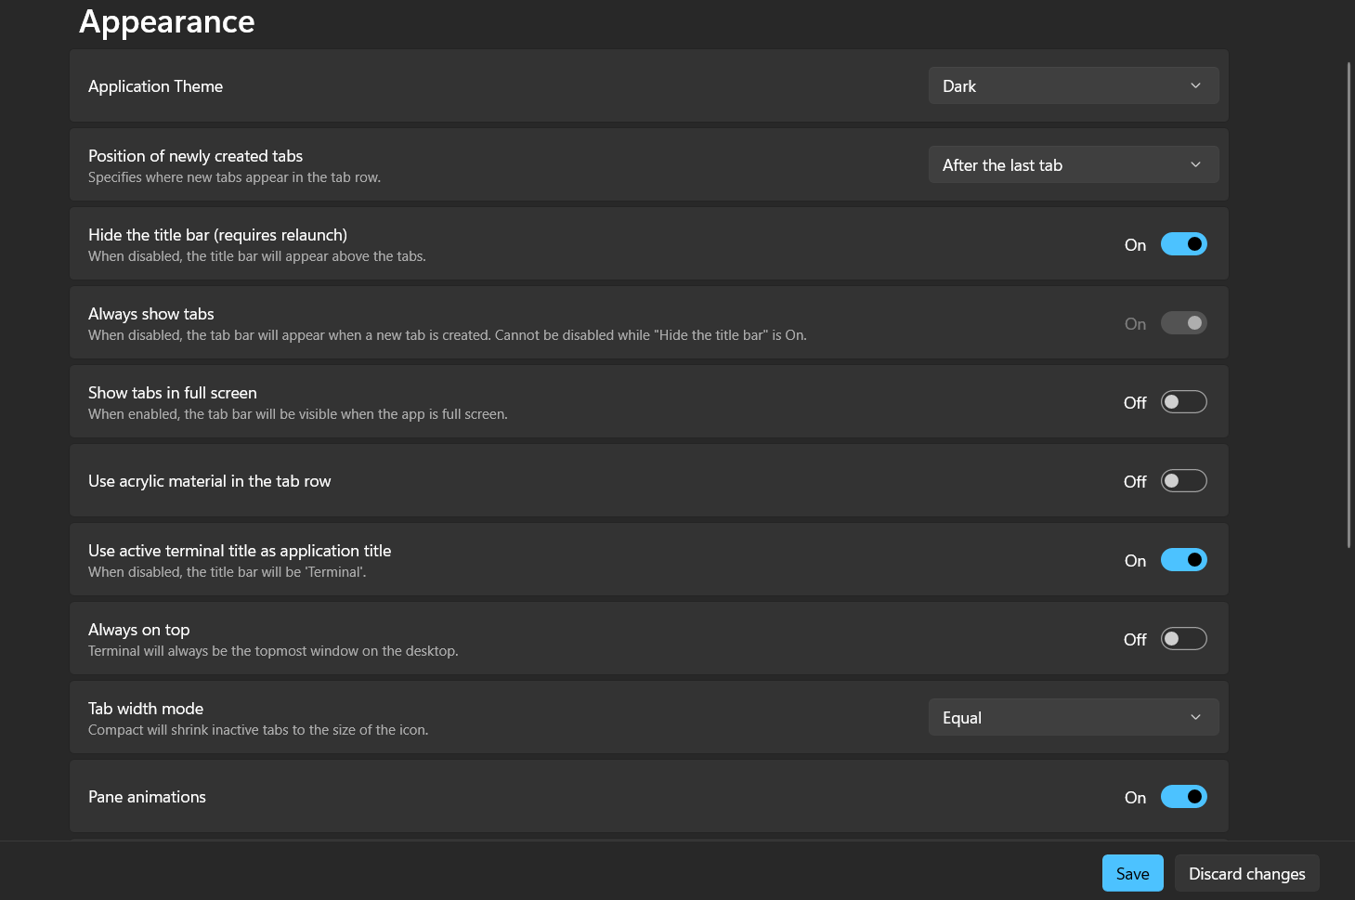Viewport: 1355px width, 900px height.
Task: Click the 'Pane animations' label
Action: pyautogui.click(x=147, y=797)
